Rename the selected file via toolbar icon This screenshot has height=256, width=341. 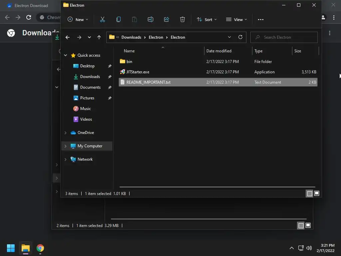click(151, 20)
